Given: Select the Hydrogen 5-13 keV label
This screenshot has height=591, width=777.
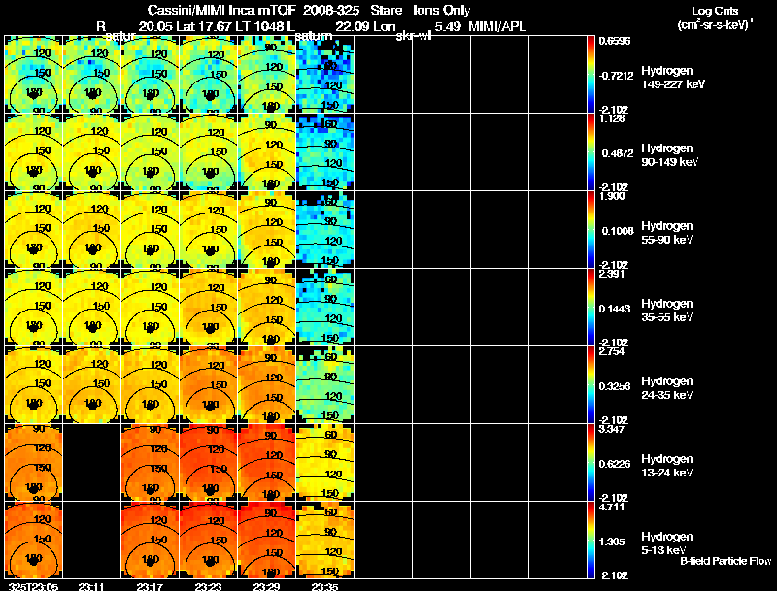Looking at the screenshot, I should point(667,543).
